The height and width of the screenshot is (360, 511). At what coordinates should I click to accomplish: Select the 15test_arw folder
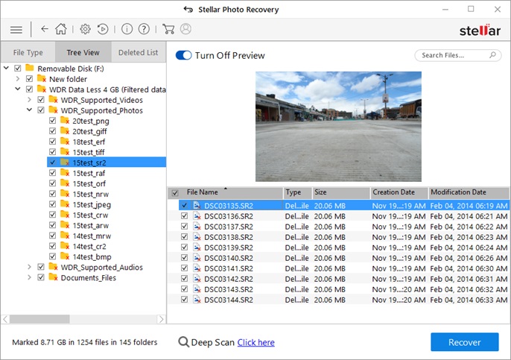click(x=91, y=225)
